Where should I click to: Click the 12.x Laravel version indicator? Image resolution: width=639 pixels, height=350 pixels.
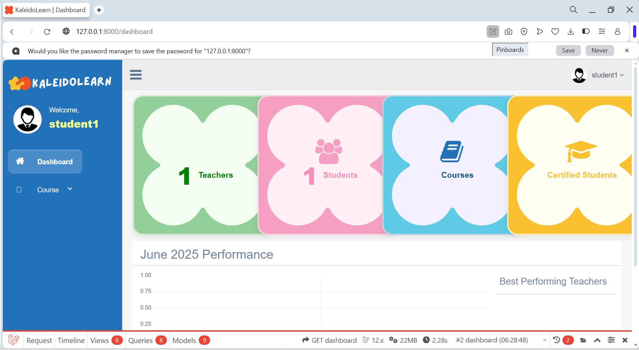373,340
